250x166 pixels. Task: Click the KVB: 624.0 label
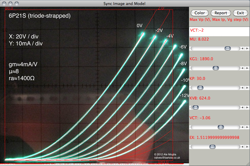tap(200, 98)
